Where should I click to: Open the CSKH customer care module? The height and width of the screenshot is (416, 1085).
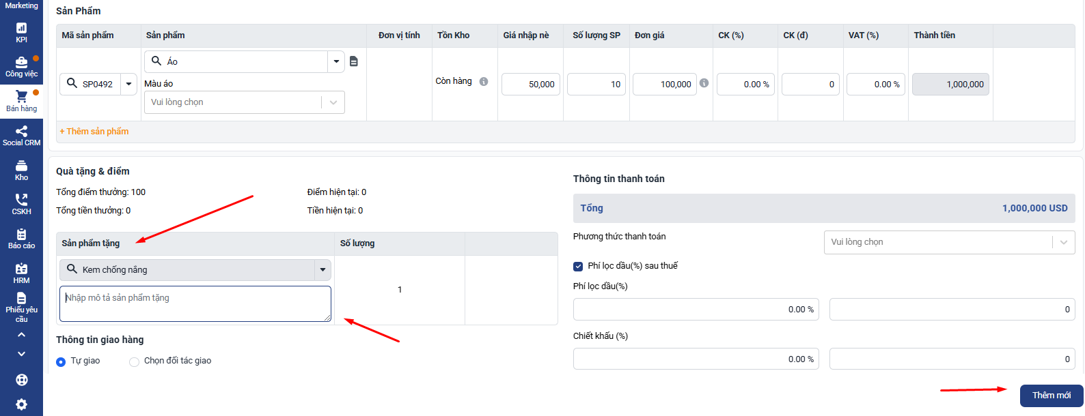coord(21,205)
